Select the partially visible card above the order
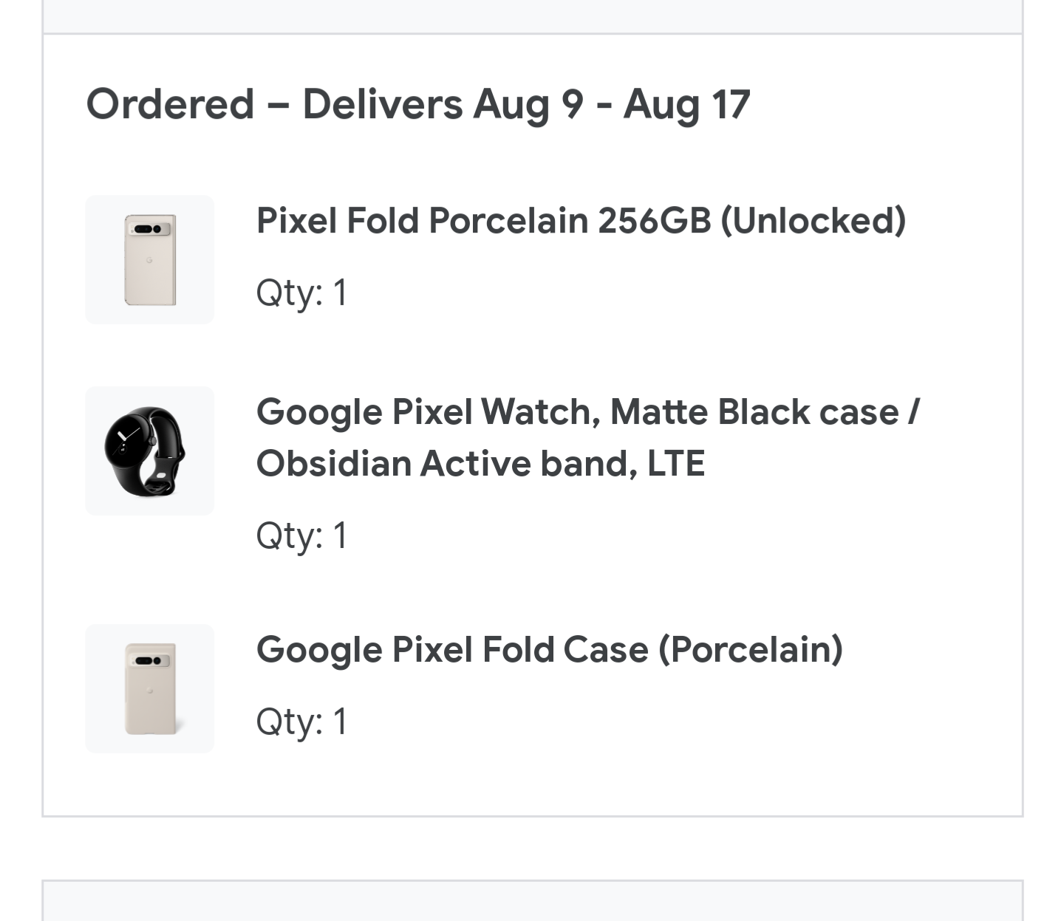1064x921 pixels. click(533, 16)
